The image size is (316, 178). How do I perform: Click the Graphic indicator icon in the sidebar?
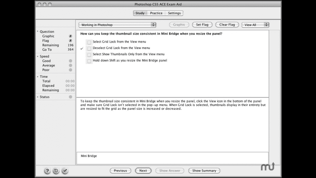[70, 36]
